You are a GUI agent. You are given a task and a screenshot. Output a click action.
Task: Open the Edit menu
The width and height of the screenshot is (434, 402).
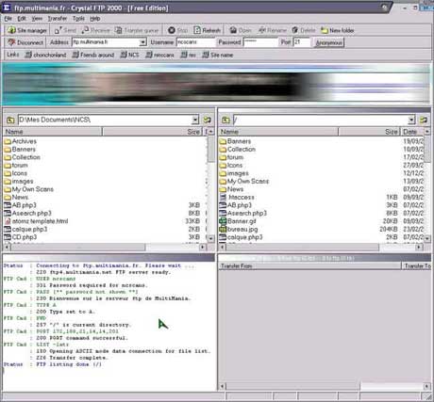pyautogui.click(x=22, y=19)
